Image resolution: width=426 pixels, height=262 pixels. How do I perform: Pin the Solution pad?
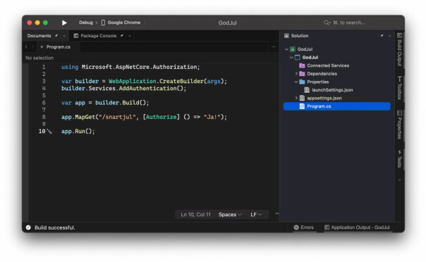tap(382, 35)
